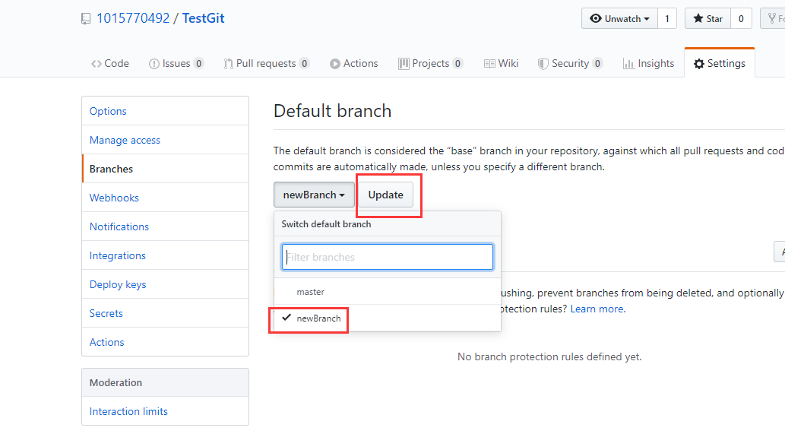This screenshot has height=434, width=785.
Task: Click the Security counter badge 0
Action: tap(597, 64)
